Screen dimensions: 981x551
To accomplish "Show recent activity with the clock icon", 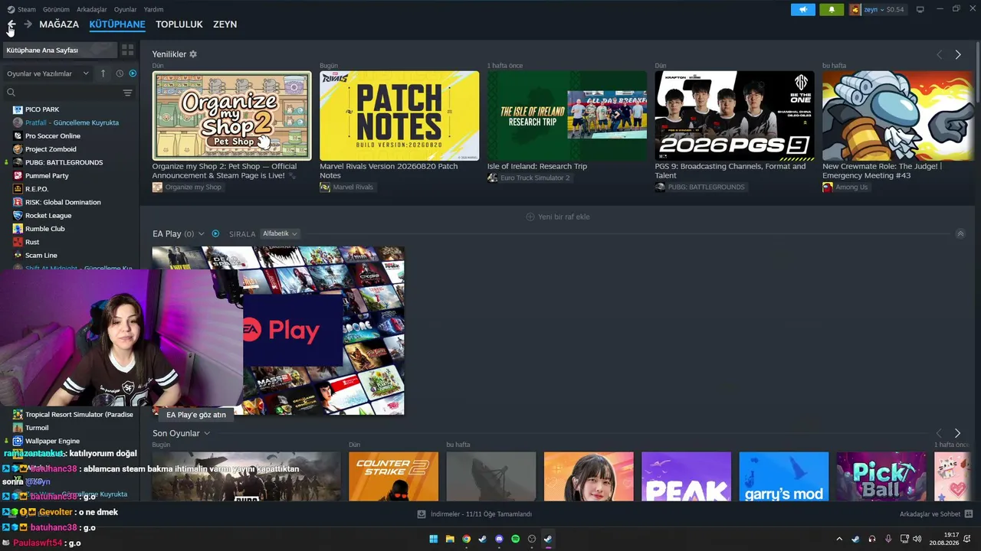I will coord(120,73).
